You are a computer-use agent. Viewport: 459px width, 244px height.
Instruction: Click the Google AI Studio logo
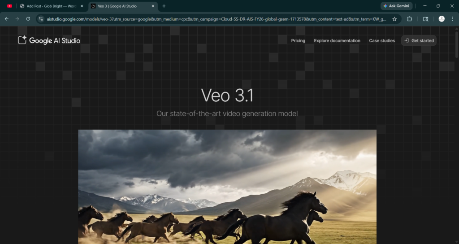coord(49,40)
